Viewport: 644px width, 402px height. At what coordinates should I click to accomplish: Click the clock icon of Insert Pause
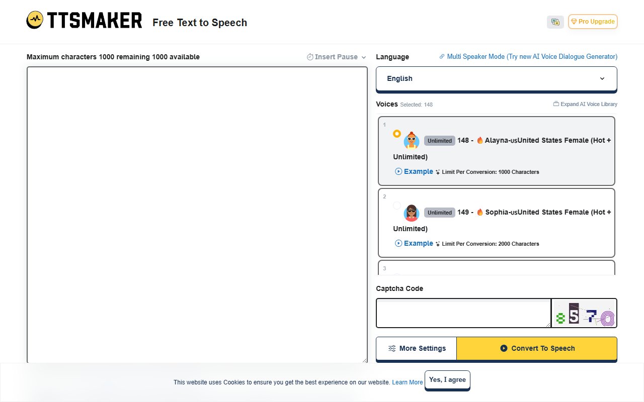[310, 57]
